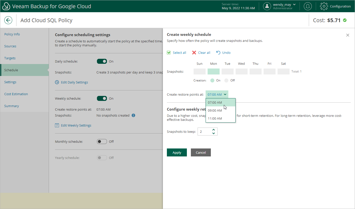This screenshot has height=209, width=355.
Task: Tick the Select all checkbox
Action: click(169, 53)
